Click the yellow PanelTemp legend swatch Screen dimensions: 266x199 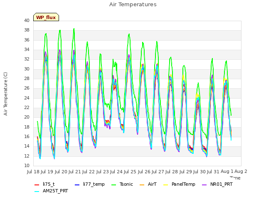(x=165, y=185)
